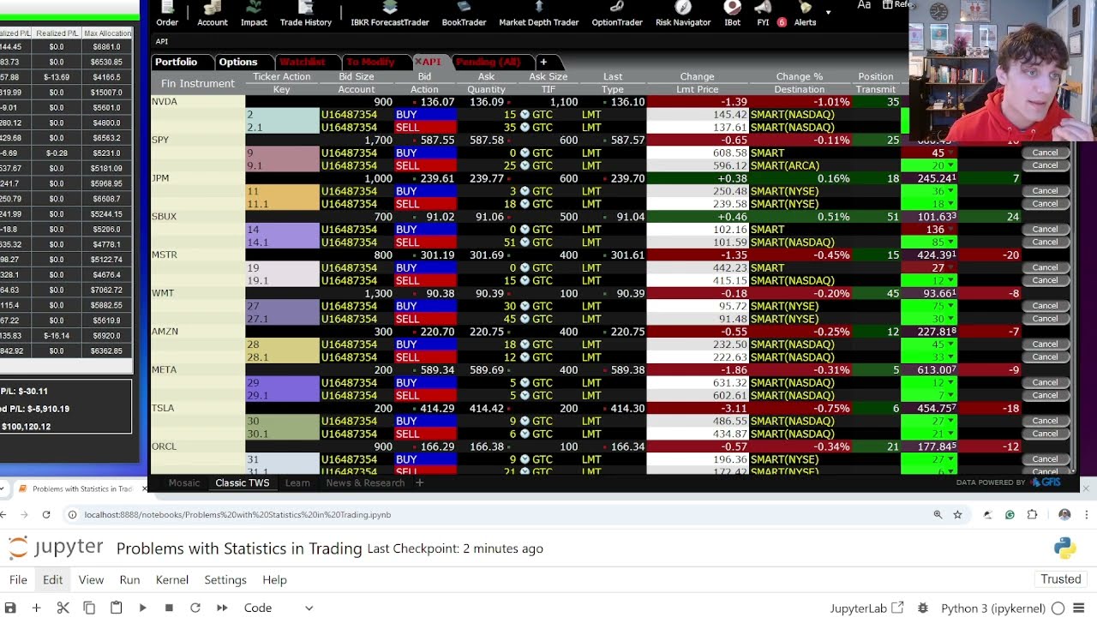Screen dimensions: 1097x617
Task: Open Market Depth Trader
Action: [x=539, y=14]
